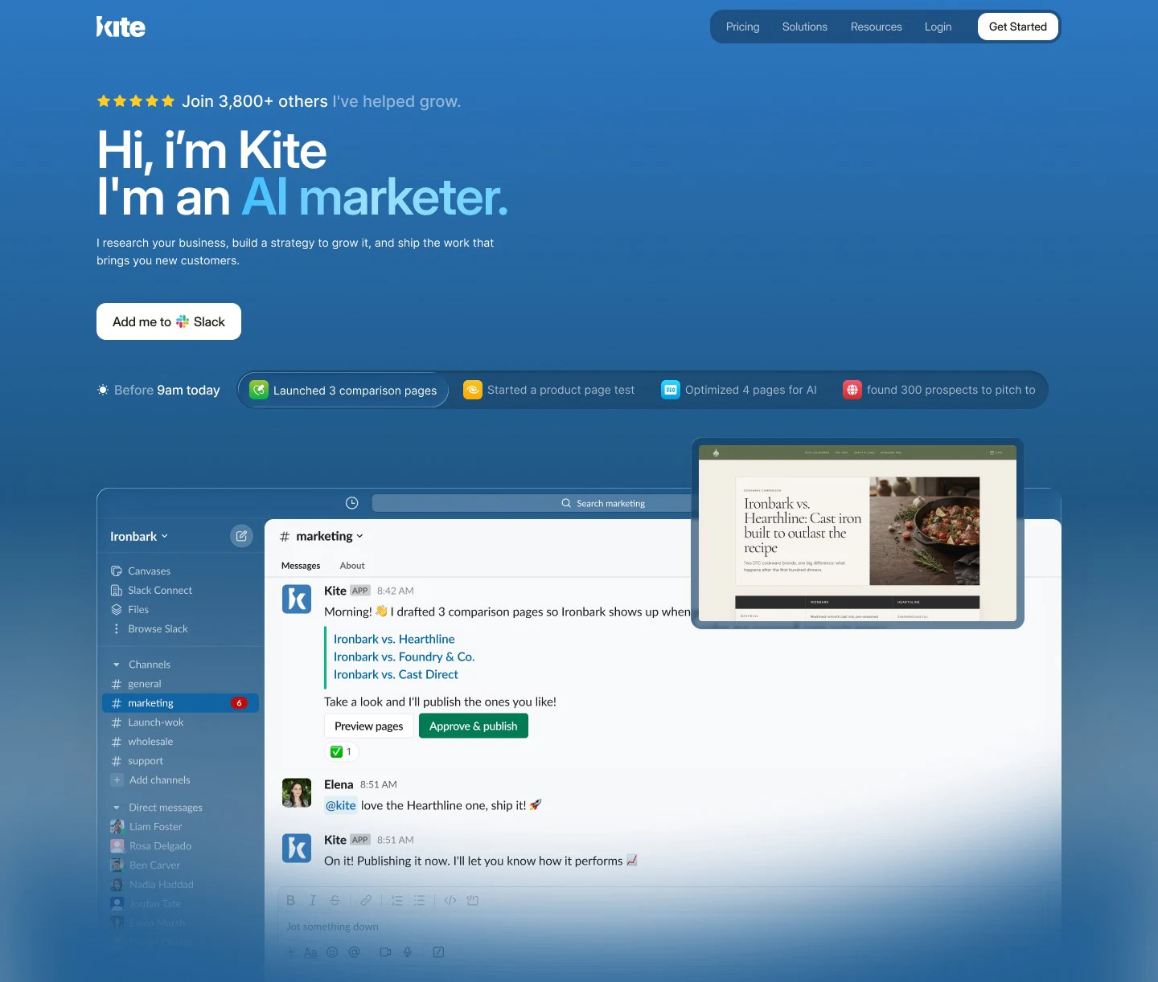Click Kite's avatar on the 8:42 AM message

297,599
